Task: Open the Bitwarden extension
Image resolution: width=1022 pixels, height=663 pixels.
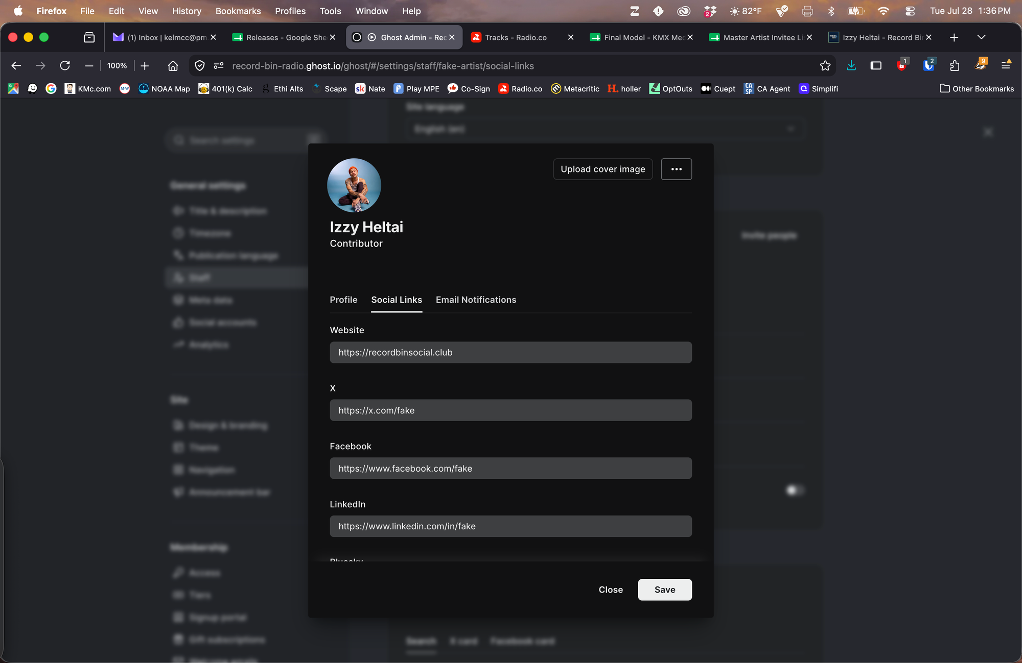Action: click(x=928, y=65)
